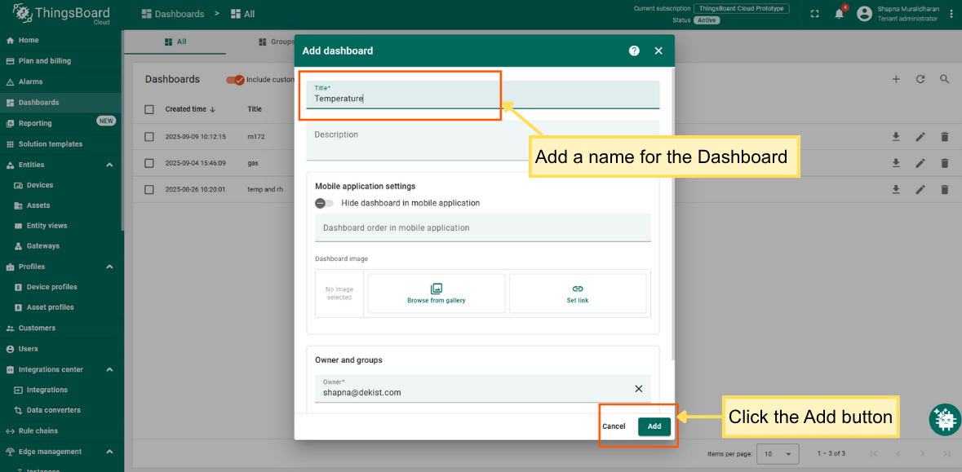Screen dimensions: 962x472
Task: Open Alarms in the sidebar
Action: tap(31, 82)
